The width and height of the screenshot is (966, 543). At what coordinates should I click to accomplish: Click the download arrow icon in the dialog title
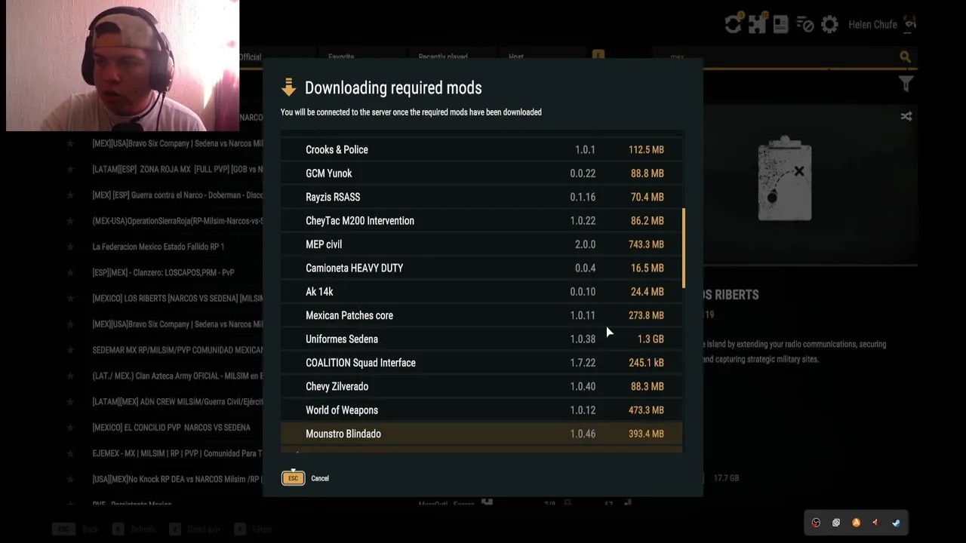click(x=288, y=87)
